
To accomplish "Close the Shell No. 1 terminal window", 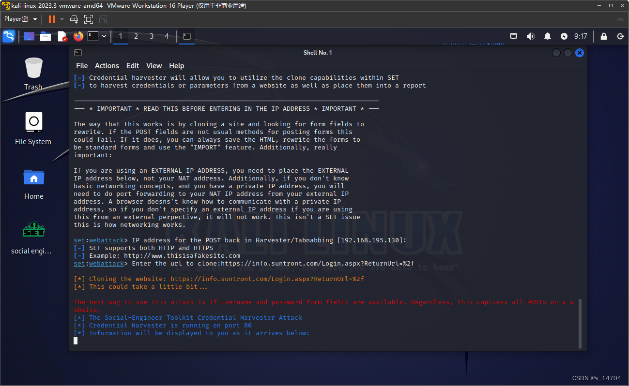I will click(x=580, y=53).
